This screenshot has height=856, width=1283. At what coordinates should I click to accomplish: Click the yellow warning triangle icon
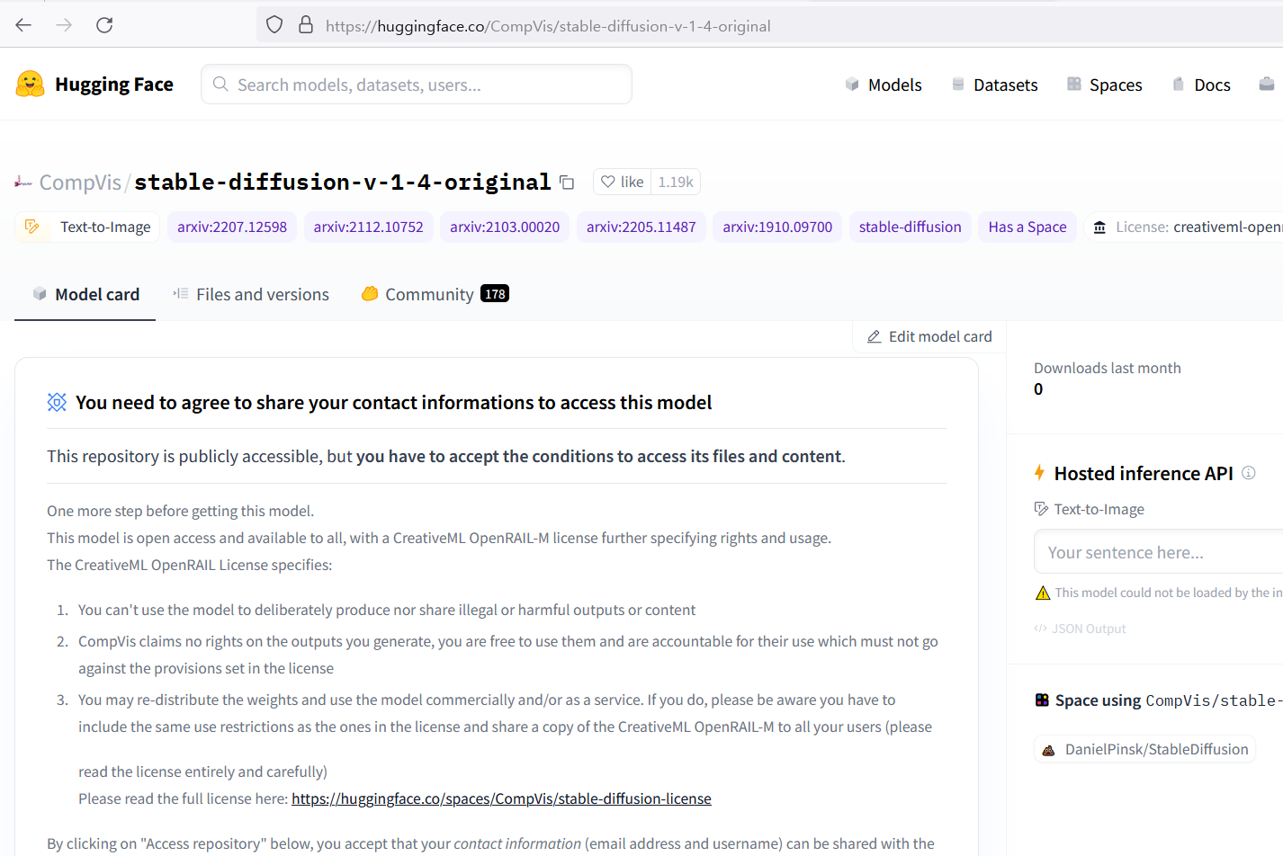click(x=1043, y=593)
